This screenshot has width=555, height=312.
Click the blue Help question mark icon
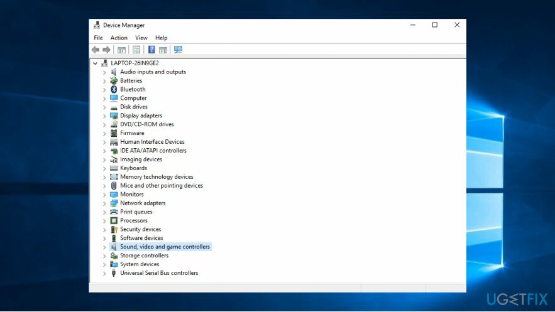[x=151, y=50]
